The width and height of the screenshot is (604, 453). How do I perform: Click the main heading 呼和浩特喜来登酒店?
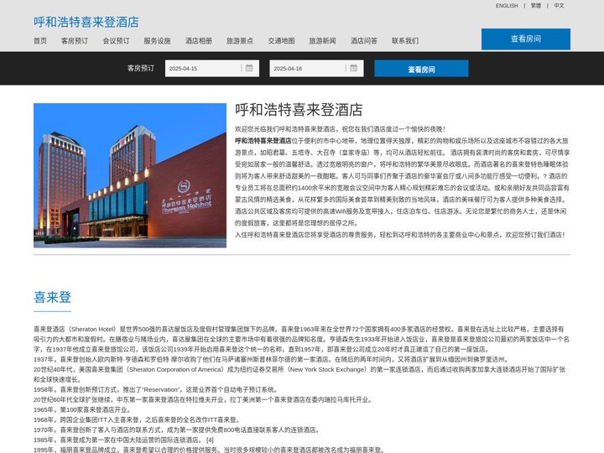pyautogui.click(x=299, y=110)
